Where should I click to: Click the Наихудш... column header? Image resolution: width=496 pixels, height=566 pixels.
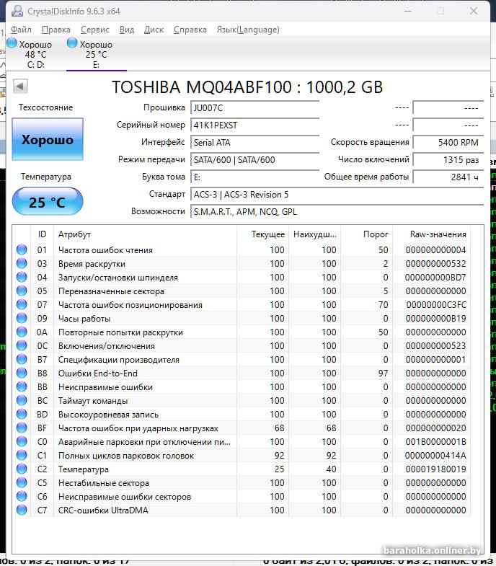(x=315, y=234)
